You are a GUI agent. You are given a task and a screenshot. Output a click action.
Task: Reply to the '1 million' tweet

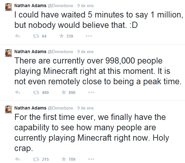coord(18,36)
